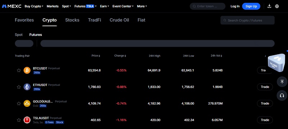Image resolution: width=288 pixels, height=129 pixels.
Task: Click the 24H Low column header
Action: [188, 56]
